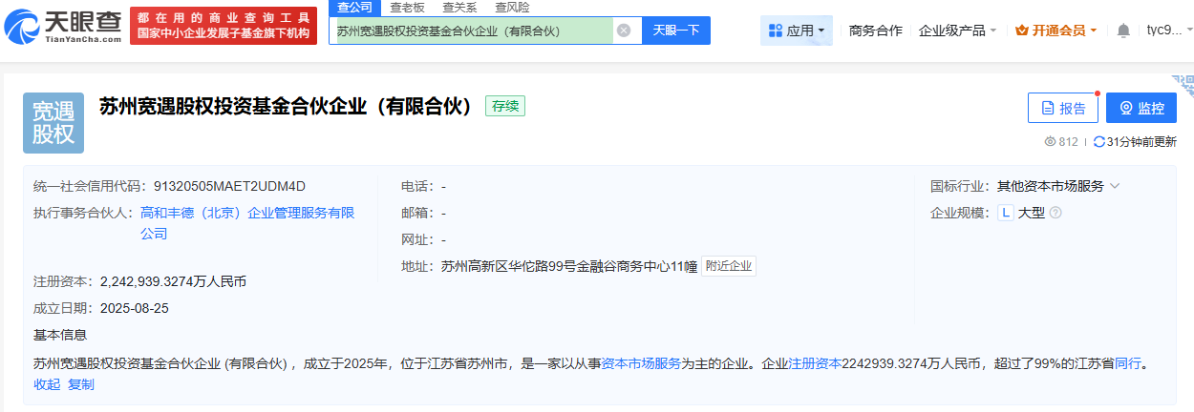
Task: Open the notification bell
Action: (x=1123, y=31)
